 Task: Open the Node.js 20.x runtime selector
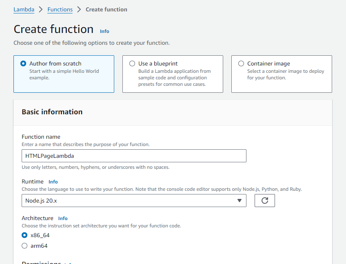pyautogui.click(x=134, y=201)
